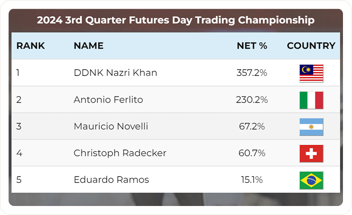This screenshot has width=352, height=215.
Task: Select the name Mauricio Novelli
Action: click(111, 127)
